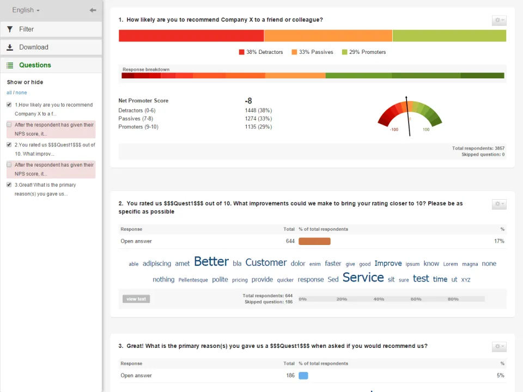The width and height of the screenshot is (523, 392).
Task: Open gear settings for question 1
Action: click(x=499, y=20)
